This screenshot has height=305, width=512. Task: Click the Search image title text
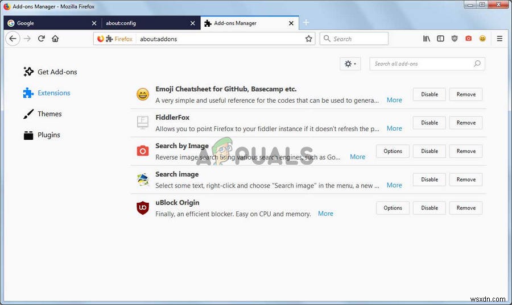click(x=177, y=174)
